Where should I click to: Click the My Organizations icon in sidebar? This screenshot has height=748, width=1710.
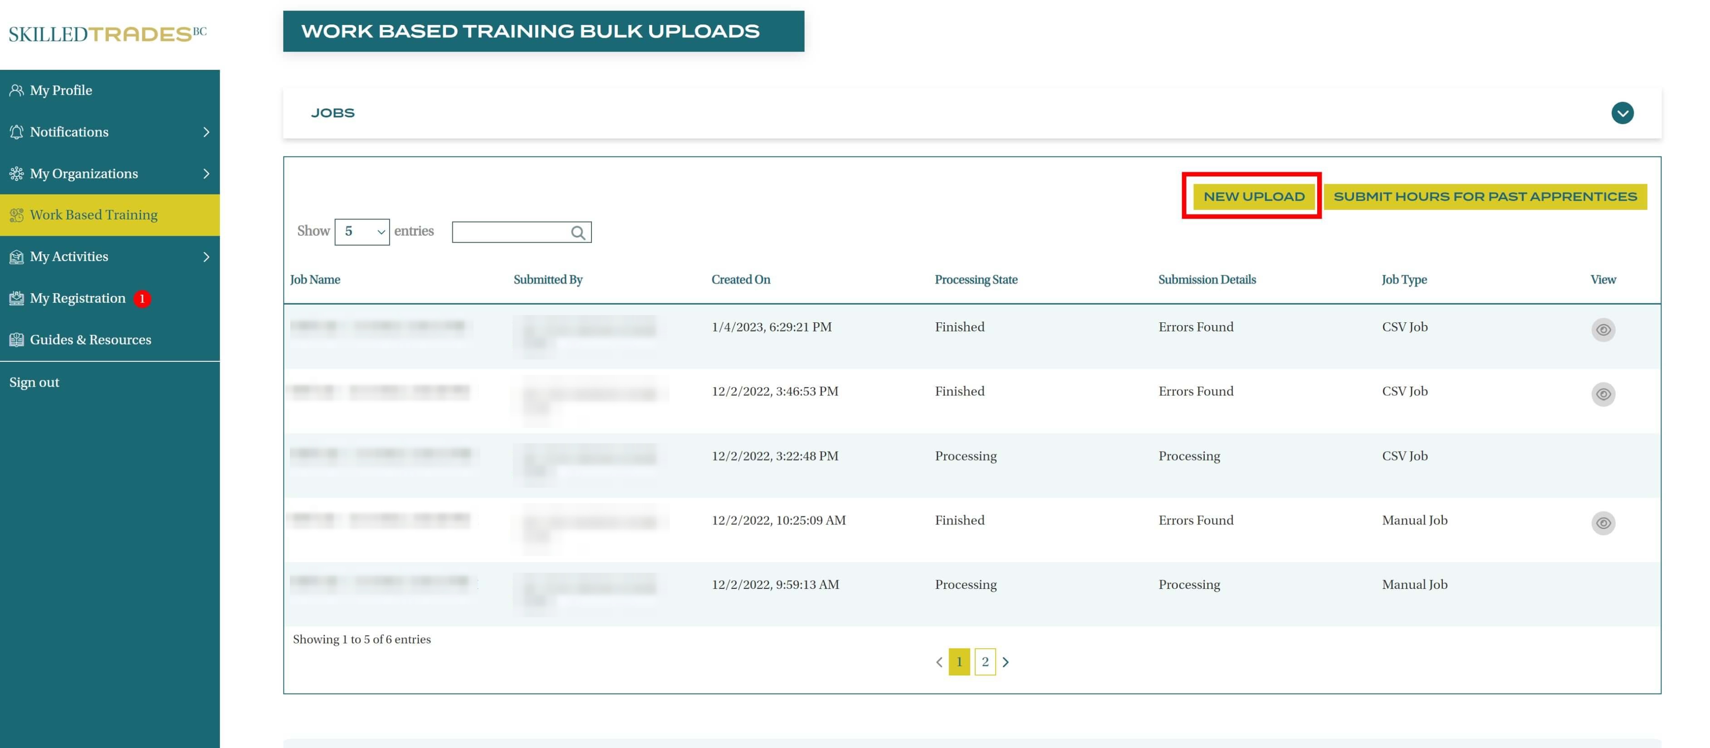(x=17, y=174)
